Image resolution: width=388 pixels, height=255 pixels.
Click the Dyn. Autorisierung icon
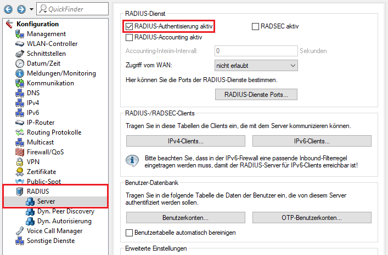[30, 221]
